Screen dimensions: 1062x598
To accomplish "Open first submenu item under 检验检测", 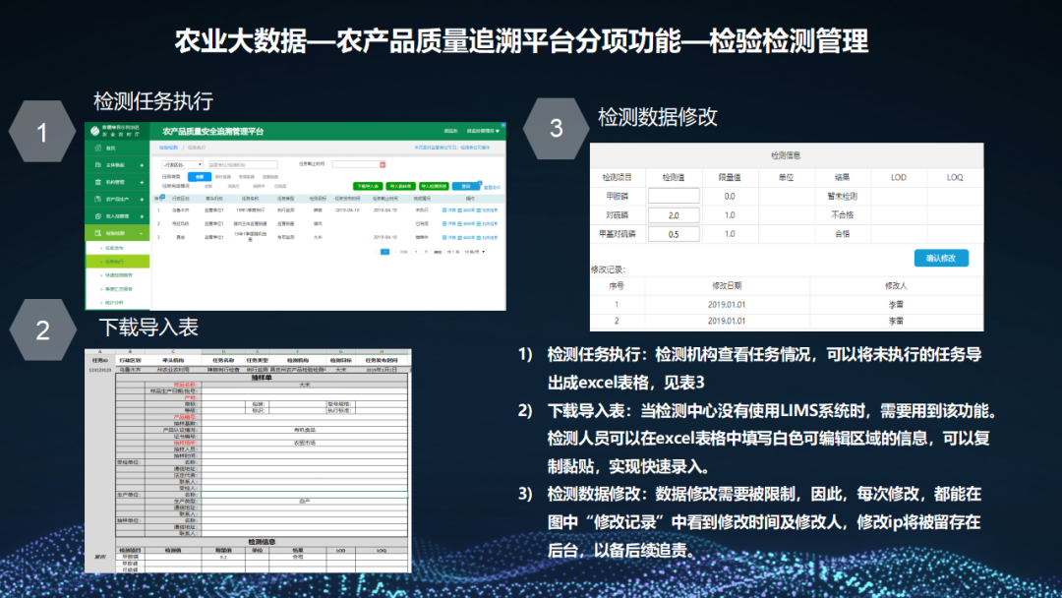I will 114,248.
